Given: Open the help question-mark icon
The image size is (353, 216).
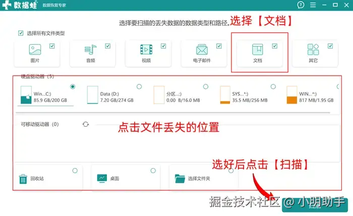Looking at the screenshot, I should point(301,5).
